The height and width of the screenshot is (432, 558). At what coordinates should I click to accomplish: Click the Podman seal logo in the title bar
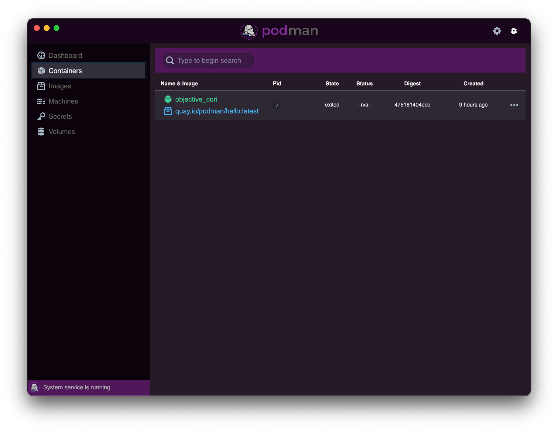click(x=249, y=31)
